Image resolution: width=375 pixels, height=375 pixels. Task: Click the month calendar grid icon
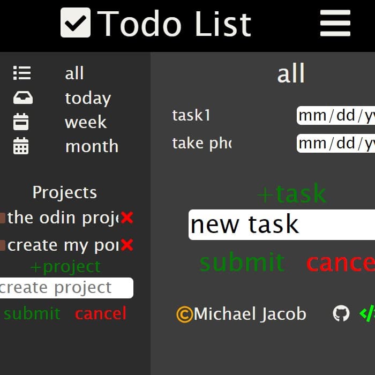21,146
